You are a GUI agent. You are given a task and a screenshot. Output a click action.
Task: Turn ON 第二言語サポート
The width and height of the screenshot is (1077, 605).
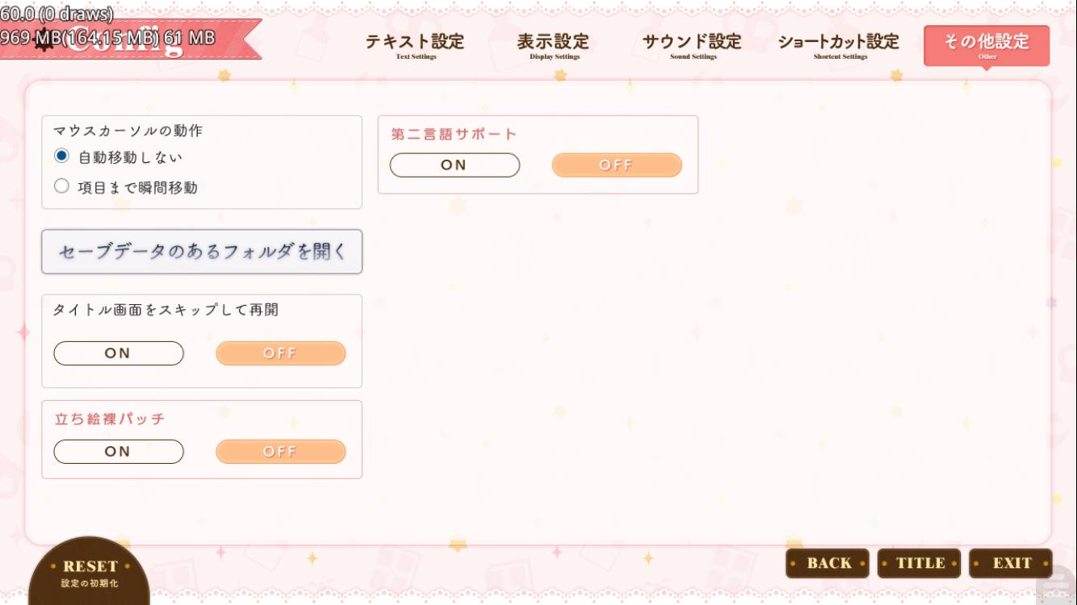455,165
